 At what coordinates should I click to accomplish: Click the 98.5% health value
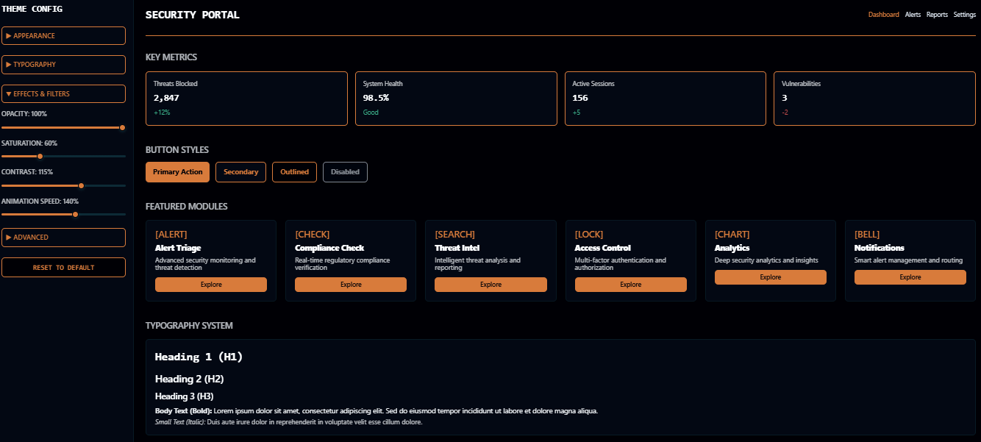pyautogui.click(x=376, y=98)
